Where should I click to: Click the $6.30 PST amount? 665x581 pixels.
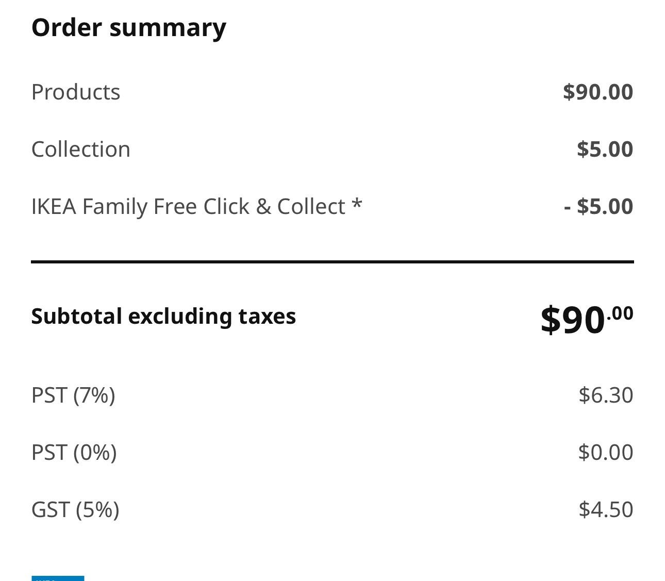coord(606,395)
